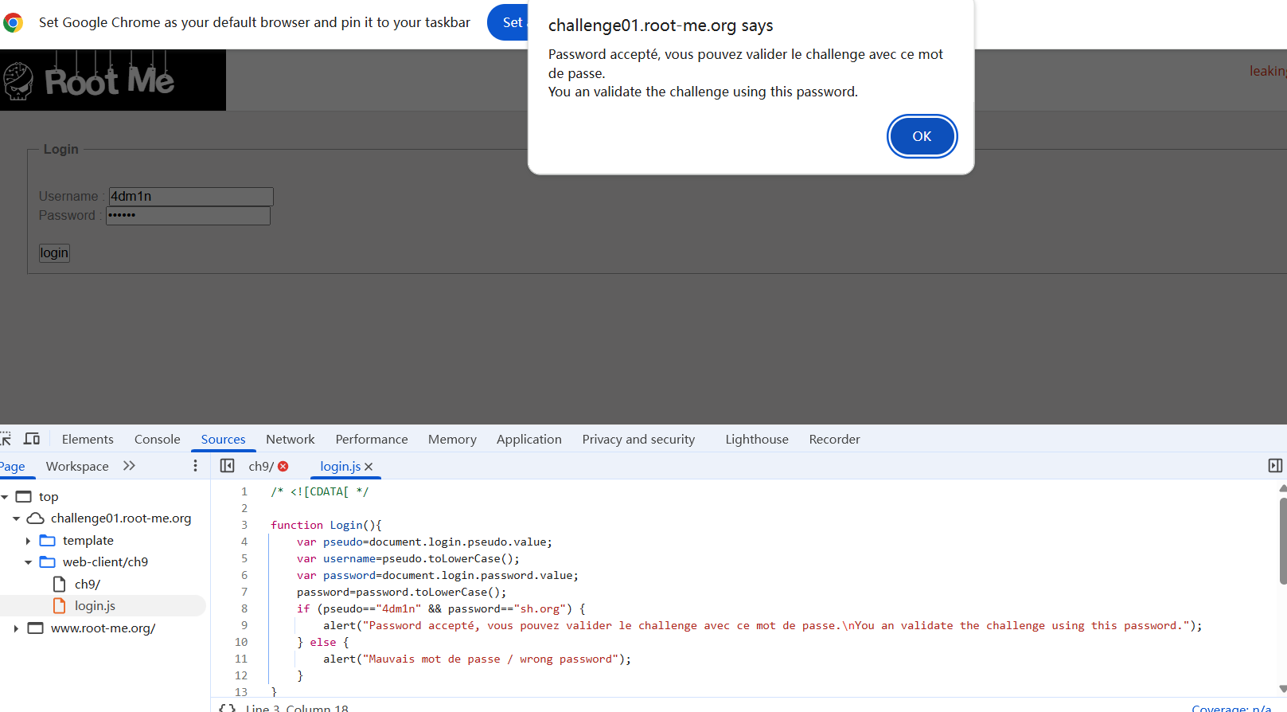Open the ch9/ file in tree
The width and height of the screenshot is (1287, 712).
[x=88, y=584]
